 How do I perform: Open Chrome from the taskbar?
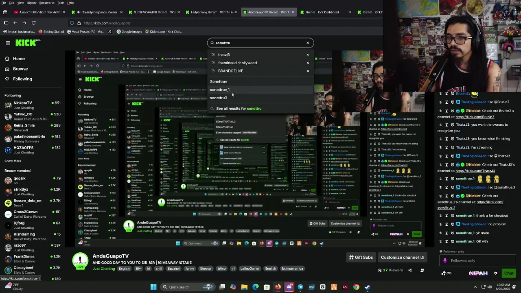click(356, 287)
